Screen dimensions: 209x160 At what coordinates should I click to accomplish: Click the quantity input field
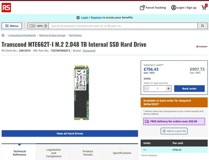(158, 88)
